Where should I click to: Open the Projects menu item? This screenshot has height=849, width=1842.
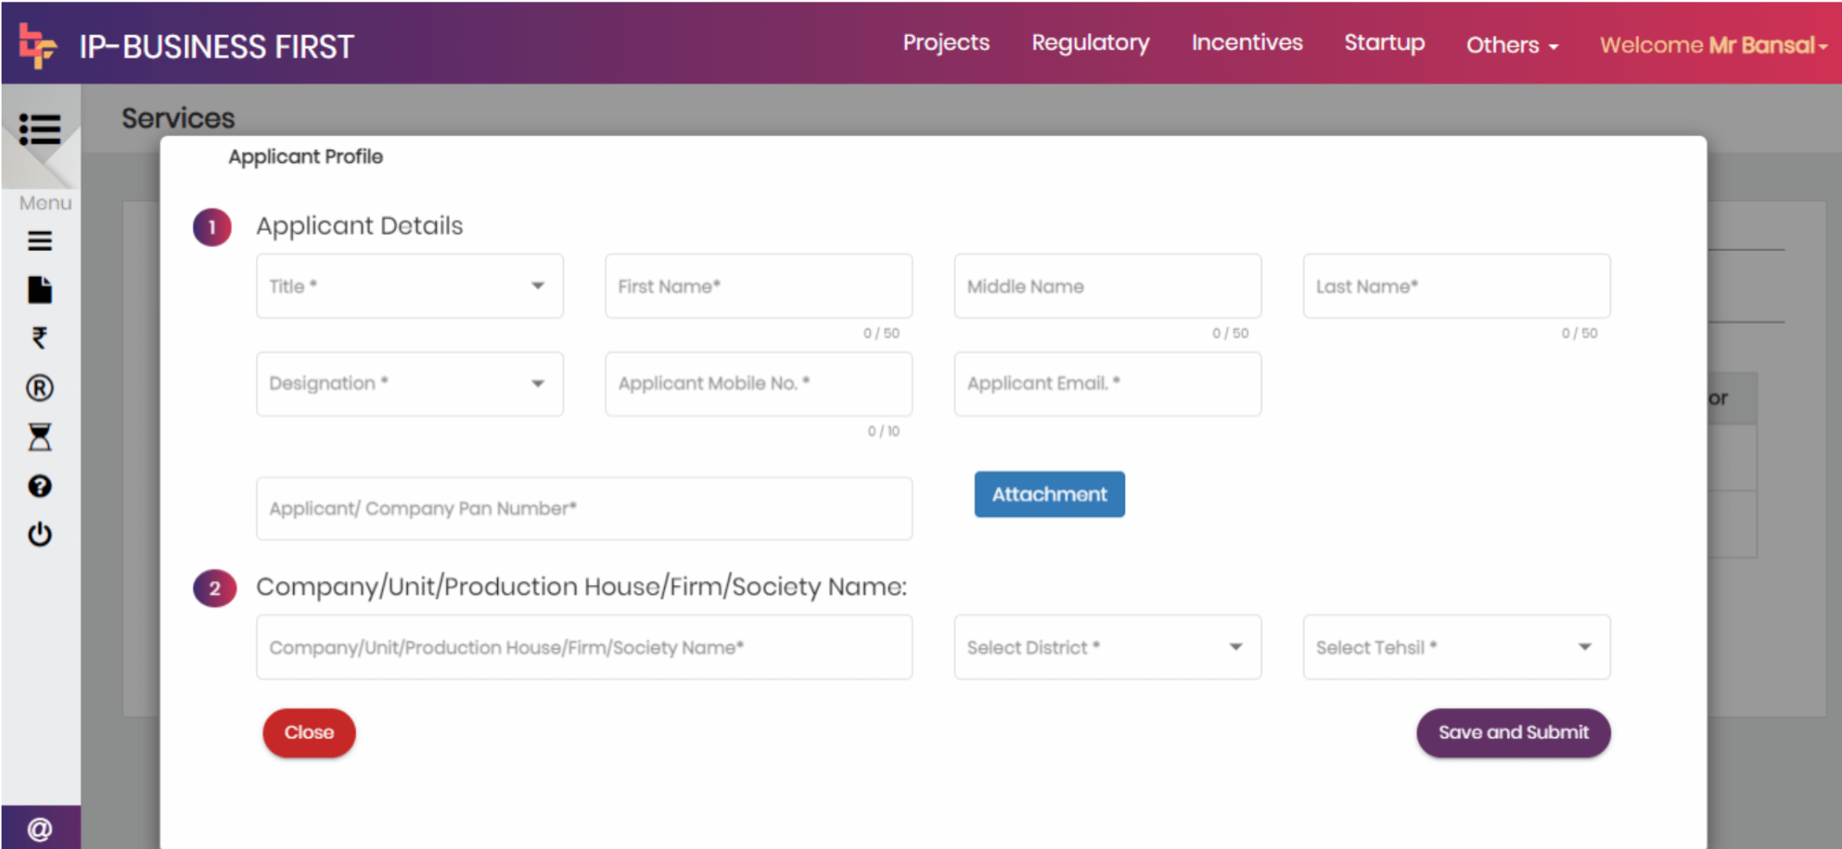[x=945, y=43]
